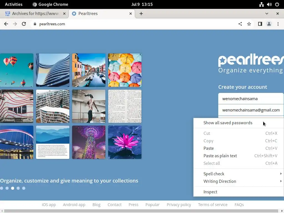Open the Contact footer link
Image resolution: width=284 pixels, height=213 pixels.
(x=115, y=205)
